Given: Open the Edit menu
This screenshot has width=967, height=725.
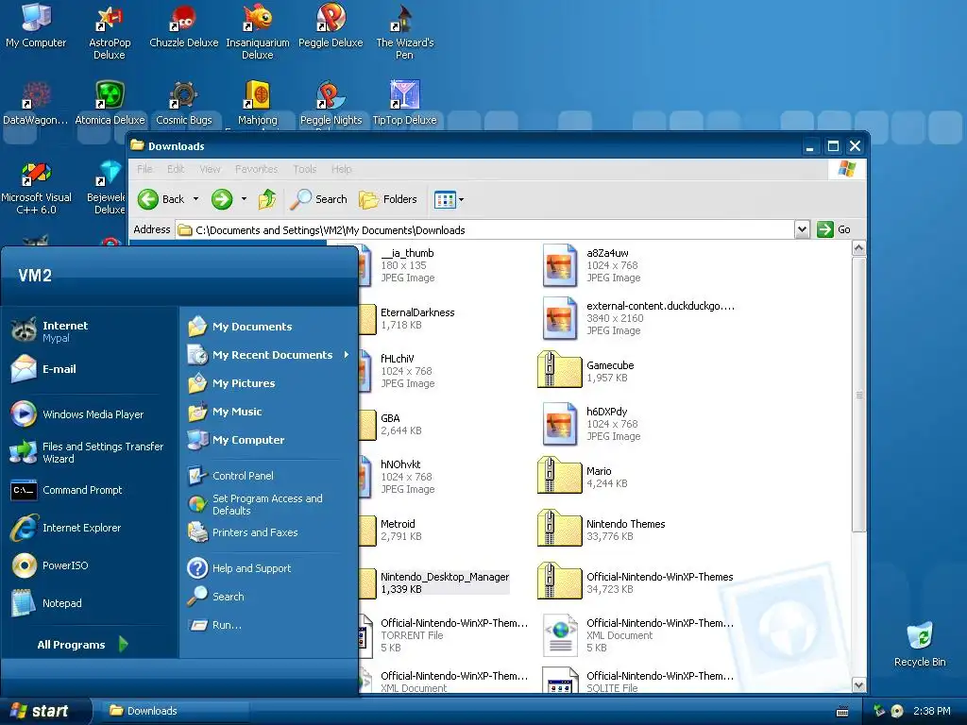Looking at the screenshot, I should [176, 169].
